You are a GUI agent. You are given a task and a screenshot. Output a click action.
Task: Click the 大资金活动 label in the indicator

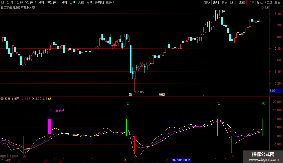coord(57,110)
